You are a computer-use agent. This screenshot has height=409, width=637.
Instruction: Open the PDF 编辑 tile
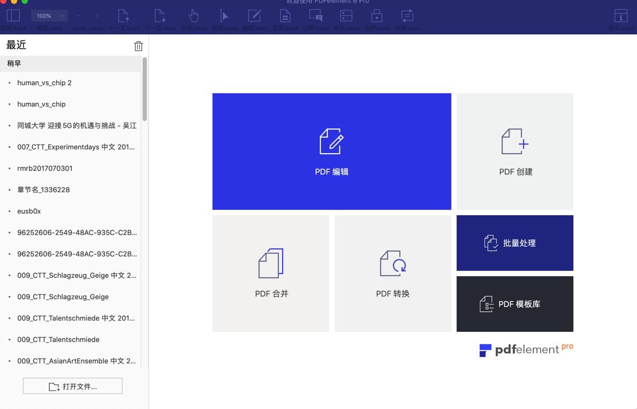(332, 152)
